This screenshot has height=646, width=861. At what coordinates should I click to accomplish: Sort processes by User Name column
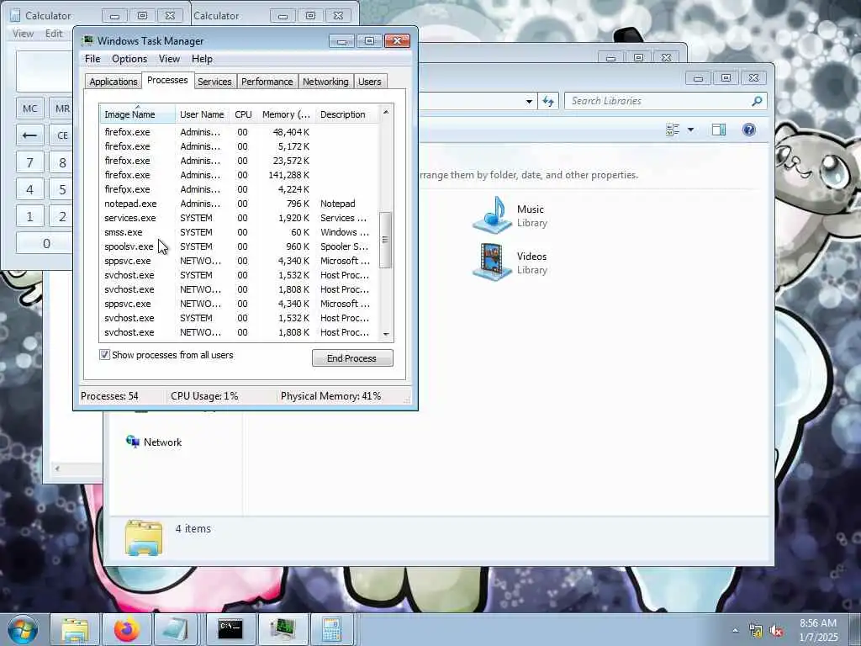[202, 114]
